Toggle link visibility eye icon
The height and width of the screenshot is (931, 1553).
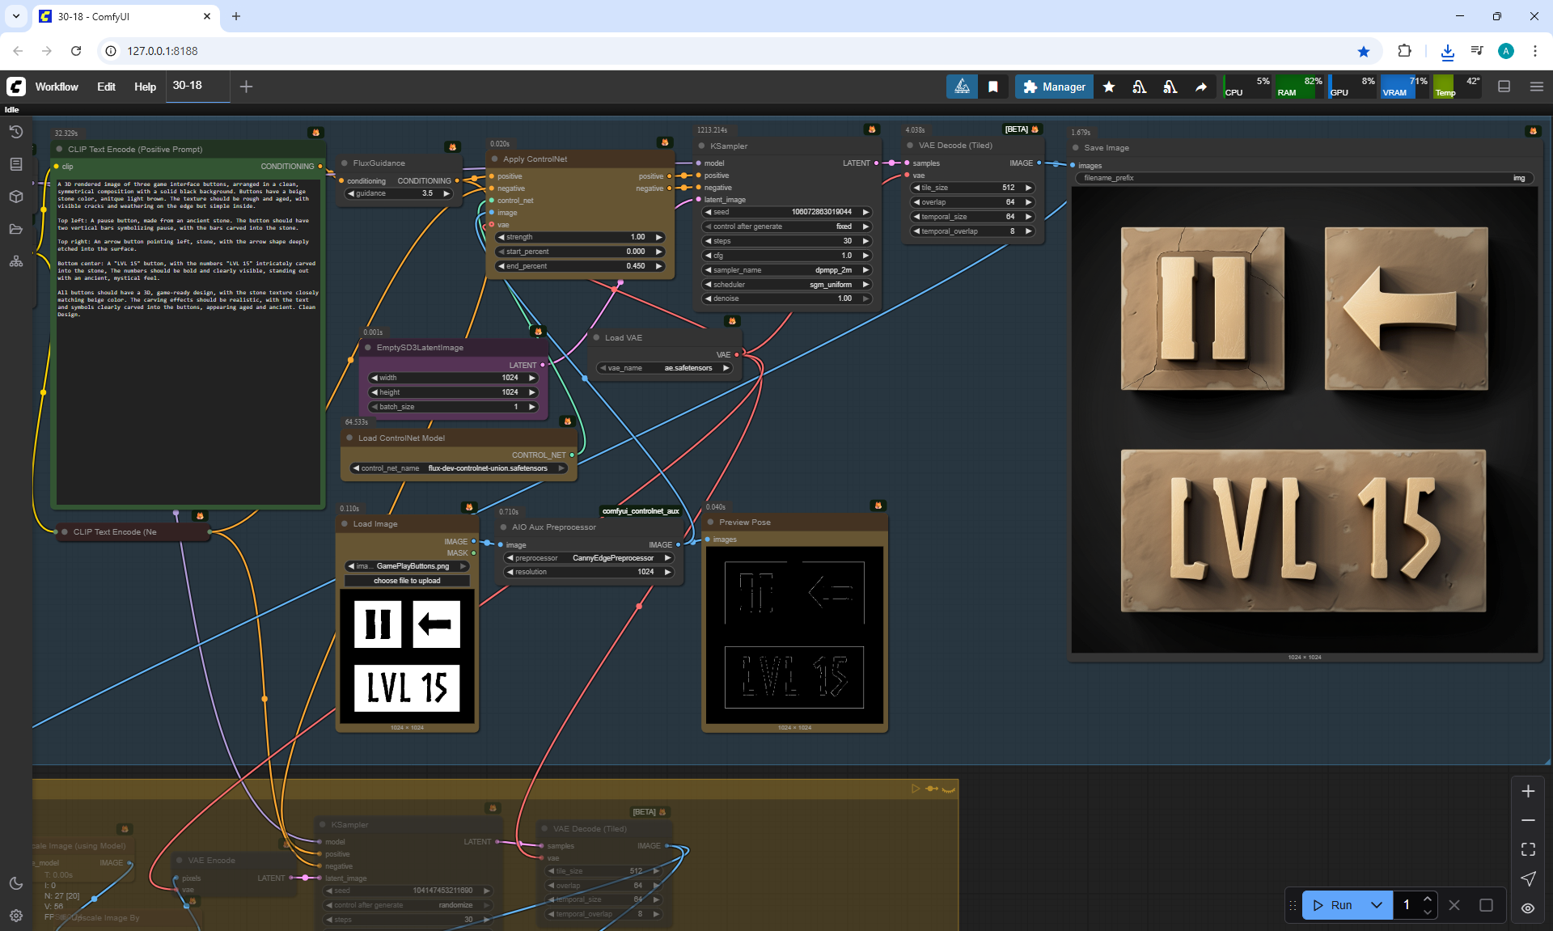[1527, 908]
